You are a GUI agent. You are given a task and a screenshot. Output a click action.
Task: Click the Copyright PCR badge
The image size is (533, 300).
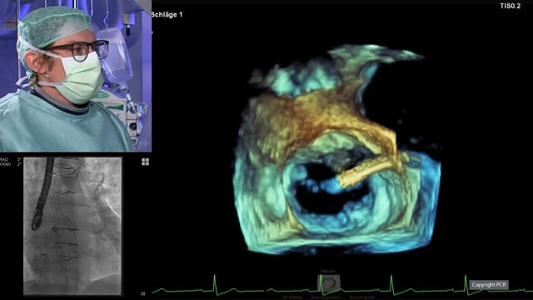coord(489,285)
